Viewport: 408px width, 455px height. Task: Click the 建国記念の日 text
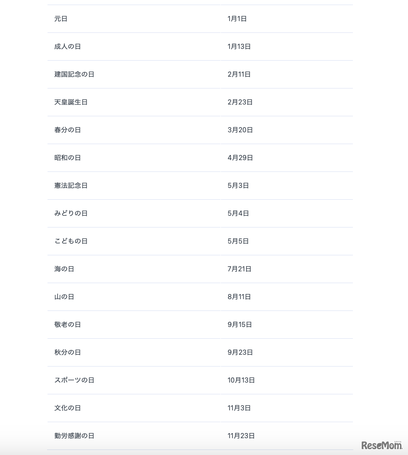coord(74,75)
